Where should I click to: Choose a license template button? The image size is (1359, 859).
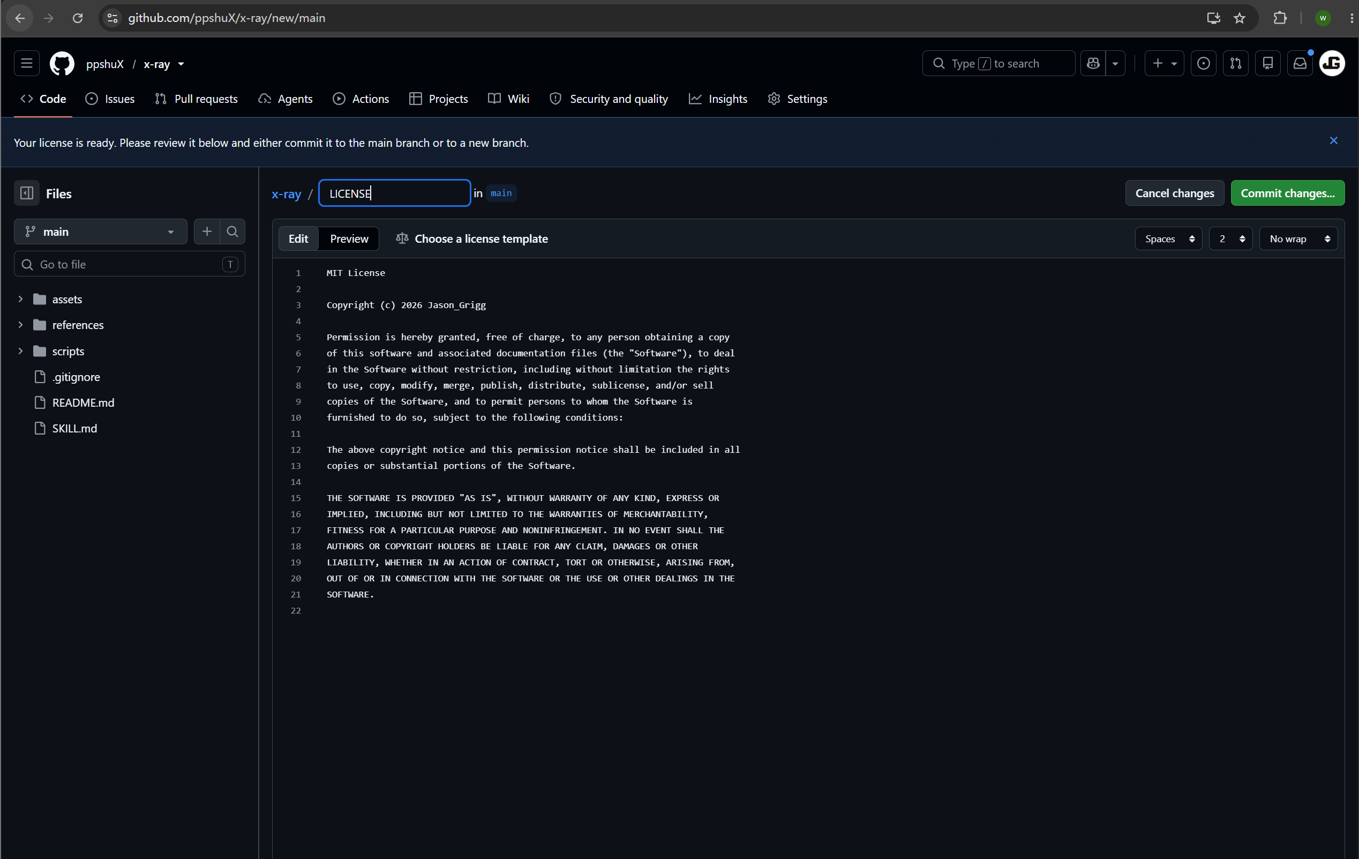point(472,239)
